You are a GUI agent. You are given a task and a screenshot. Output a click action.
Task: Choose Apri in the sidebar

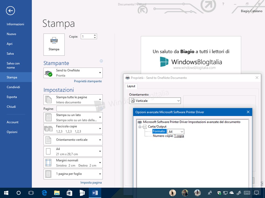pos(9,44)
